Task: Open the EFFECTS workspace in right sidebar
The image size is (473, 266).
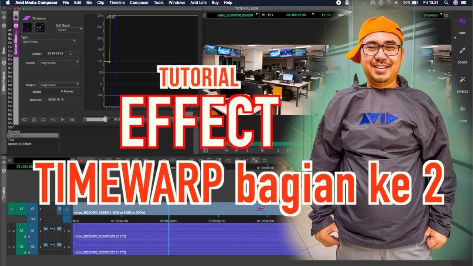Action: 462,85
